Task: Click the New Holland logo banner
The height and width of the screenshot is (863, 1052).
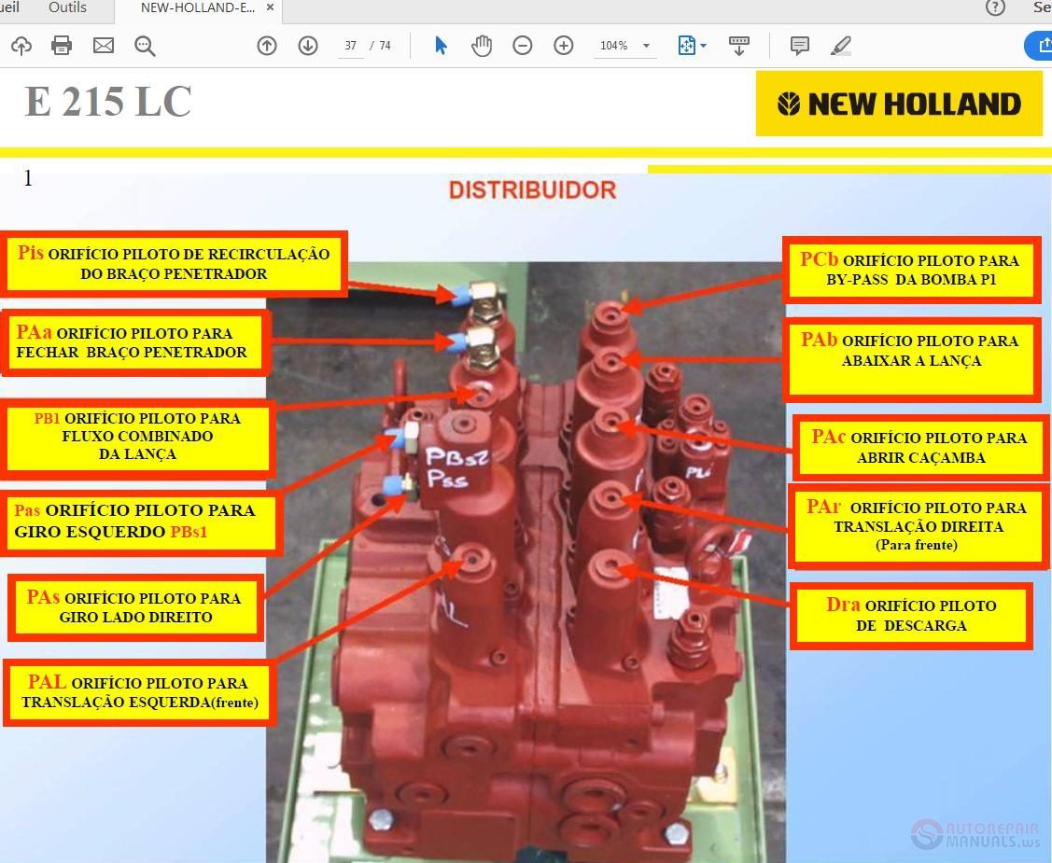Action: click(899, 104)
